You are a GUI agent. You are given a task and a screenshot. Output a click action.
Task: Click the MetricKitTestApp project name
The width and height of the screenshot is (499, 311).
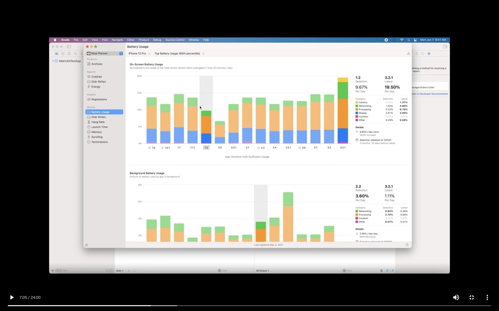click(x=70, y=61)
